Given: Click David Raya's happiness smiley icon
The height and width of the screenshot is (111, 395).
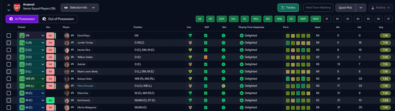Looking at the screenshot, I should 242,35.
